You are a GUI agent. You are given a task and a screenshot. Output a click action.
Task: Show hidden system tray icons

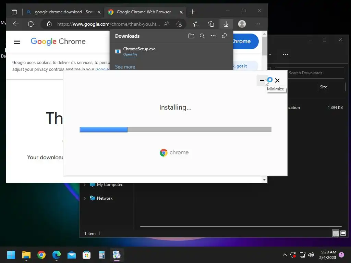click(285, 255)
